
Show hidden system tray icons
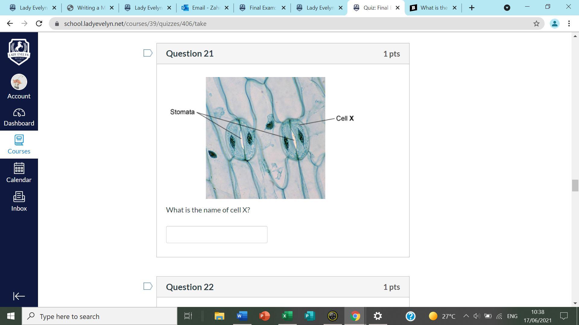tap(466, 316)
